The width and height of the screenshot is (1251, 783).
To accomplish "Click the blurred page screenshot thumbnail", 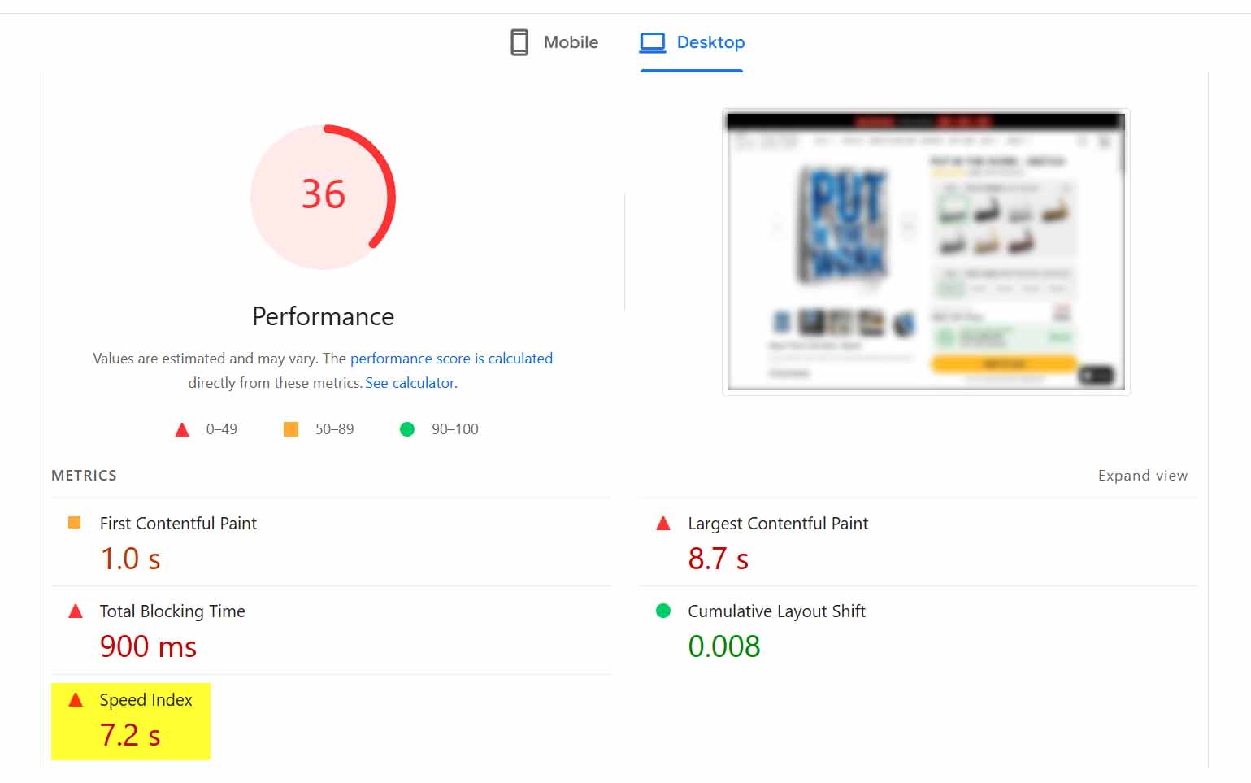I will click(x=925, y=250).
